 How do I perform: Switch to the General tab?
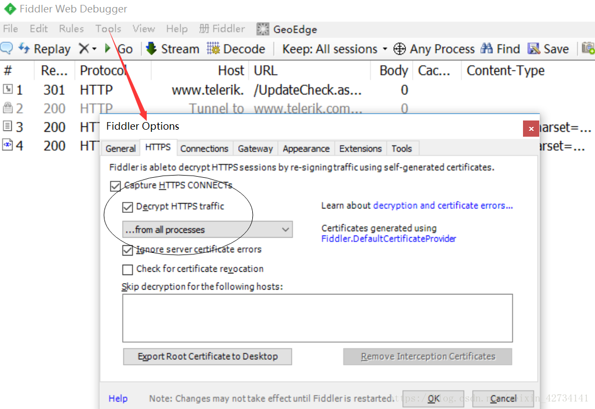pyautogui.click(x=121, y=149)
